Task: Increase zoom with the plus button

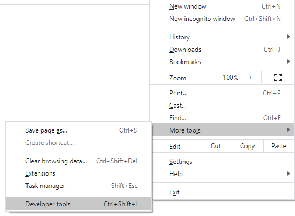Action: 250,78
